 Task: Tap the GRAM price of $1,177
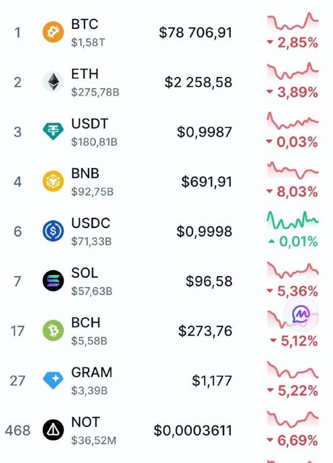pos(212,381)
